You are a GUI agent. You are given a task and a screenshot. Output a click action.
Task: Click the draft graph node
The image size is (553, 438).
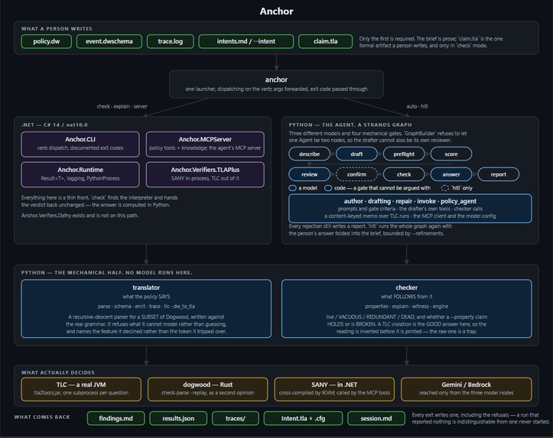point(356,154)
